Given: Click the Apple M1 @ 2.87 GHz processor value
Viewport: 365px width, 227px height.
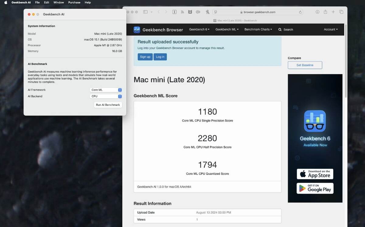Looking at the screenshot, I should (108, 45).
